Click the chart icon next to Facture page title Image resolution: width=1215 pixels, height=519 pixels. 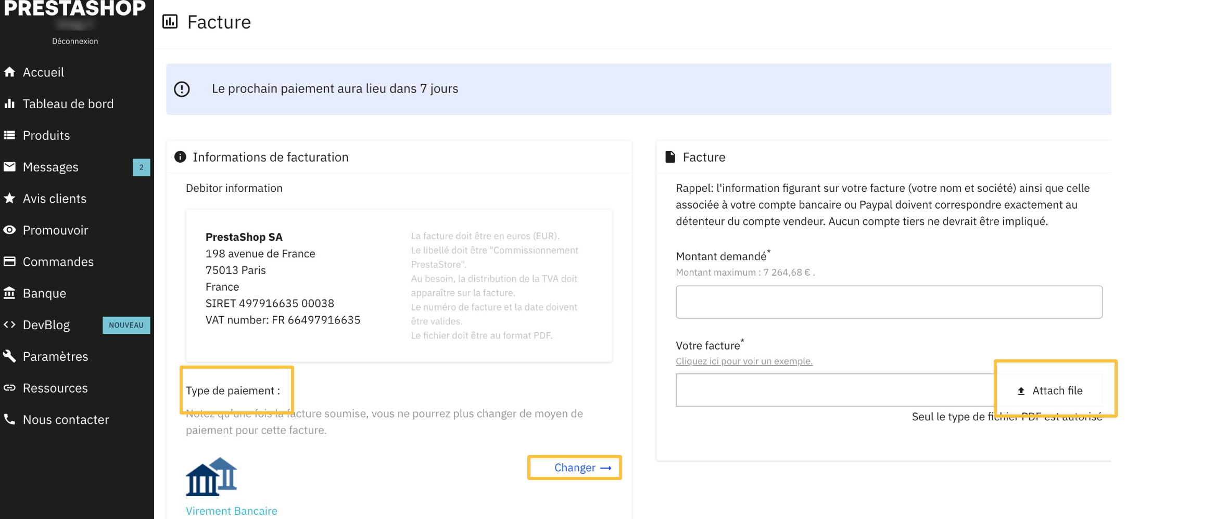pos(170,21)
